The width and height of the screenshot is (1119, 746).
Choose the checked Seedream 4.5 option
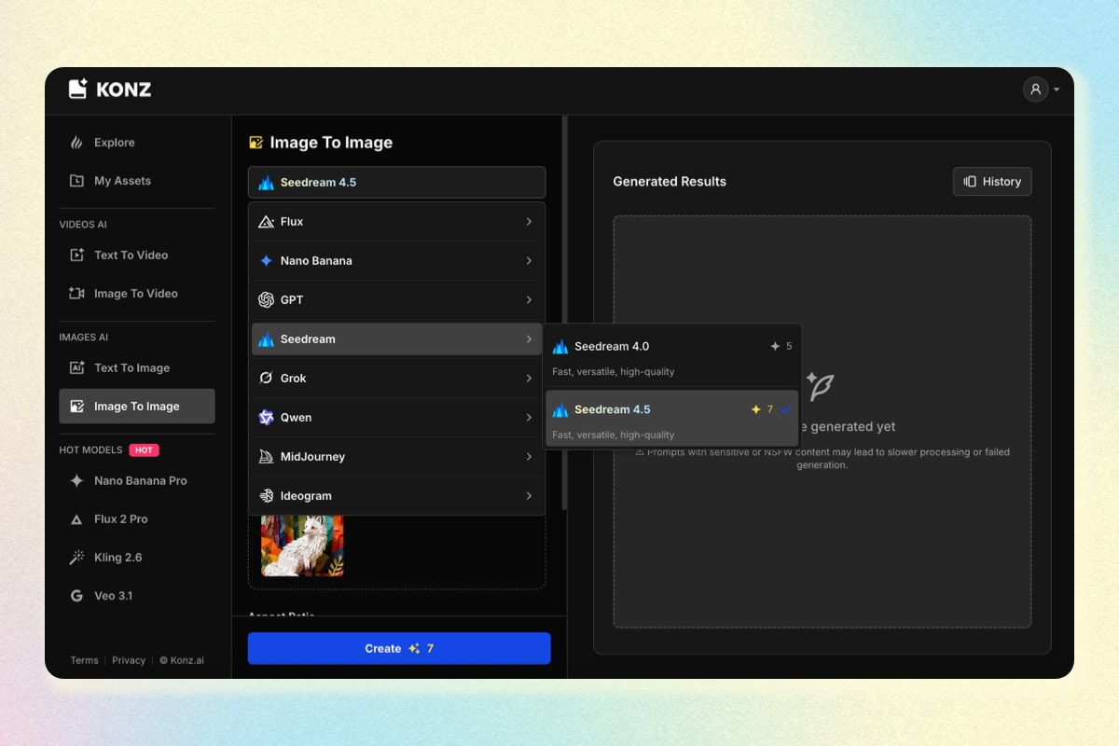(x=672, y=420)
